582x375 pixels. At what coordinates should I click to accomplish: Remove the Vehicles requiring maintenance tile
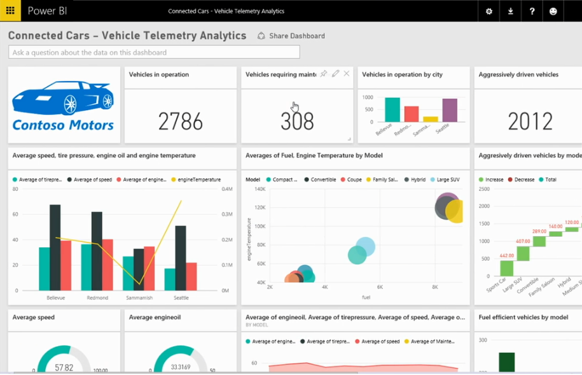346,74
